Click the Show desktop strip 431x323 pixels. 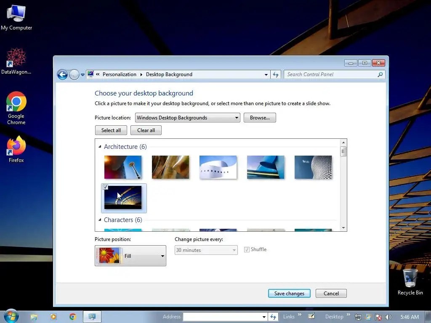428,317
